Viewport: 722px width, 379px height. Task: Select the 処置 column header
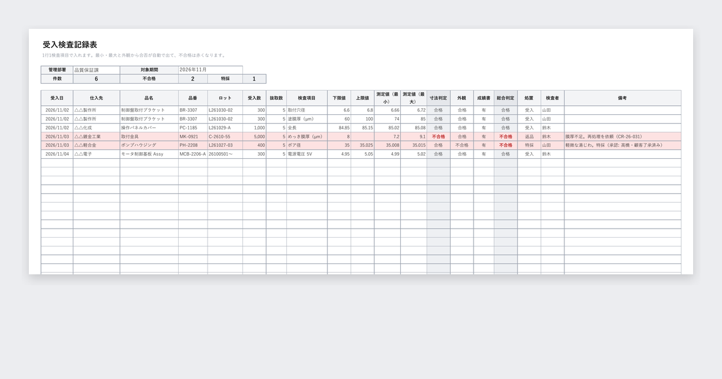[x=529, y=98]
